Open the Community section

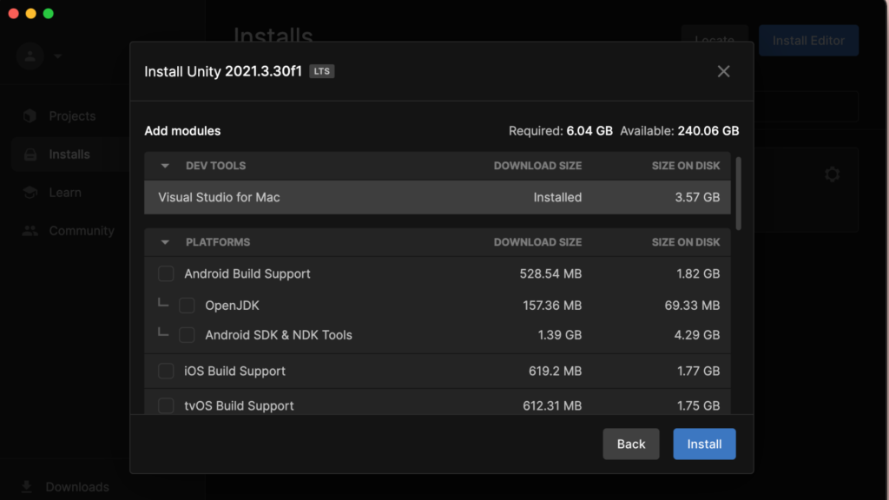pos(82,231)
